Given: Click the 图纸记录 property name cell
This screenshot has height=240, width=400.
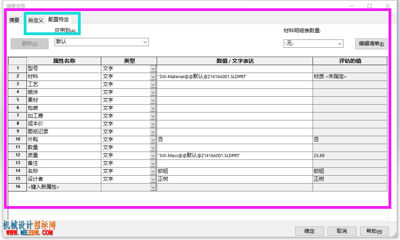Looking at the screenshot, I should point(64,132).
